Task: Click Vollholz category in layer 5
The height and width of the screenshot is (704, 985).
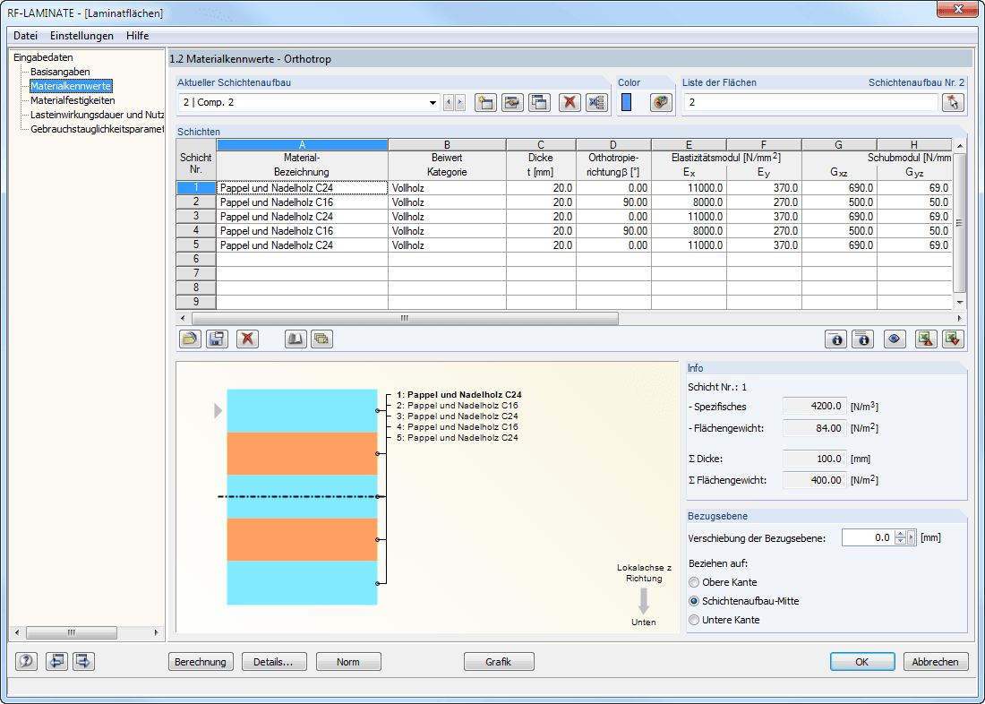Action: tap(447, 245)
